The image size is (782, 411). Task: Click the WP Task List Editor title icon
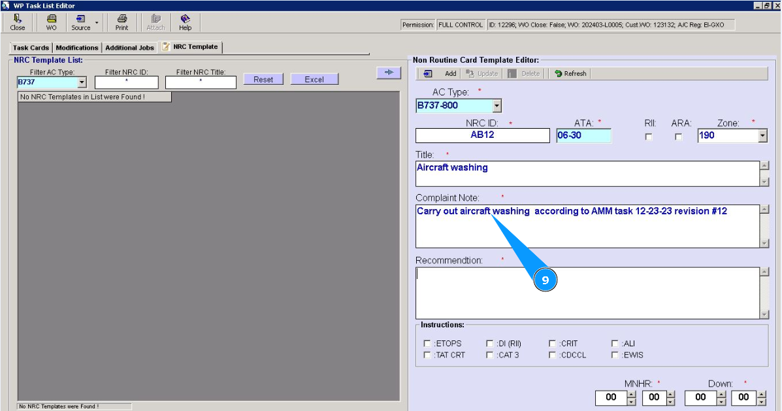point(6,5)
